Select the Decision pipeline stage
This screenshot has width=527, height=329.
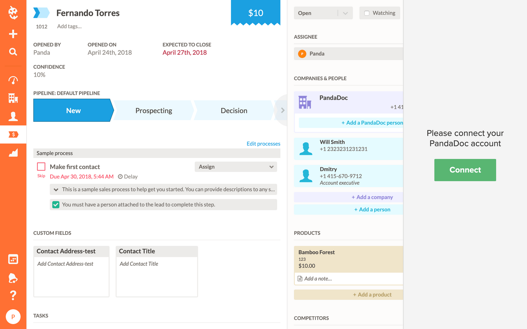pyautogui.click(x=234, y=110)
